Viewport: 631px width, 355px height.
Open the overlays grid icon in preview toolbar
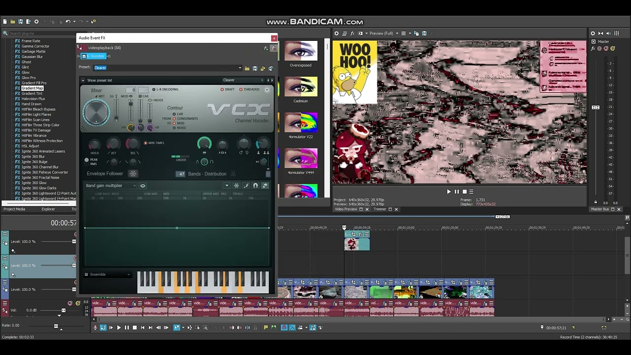403,34
